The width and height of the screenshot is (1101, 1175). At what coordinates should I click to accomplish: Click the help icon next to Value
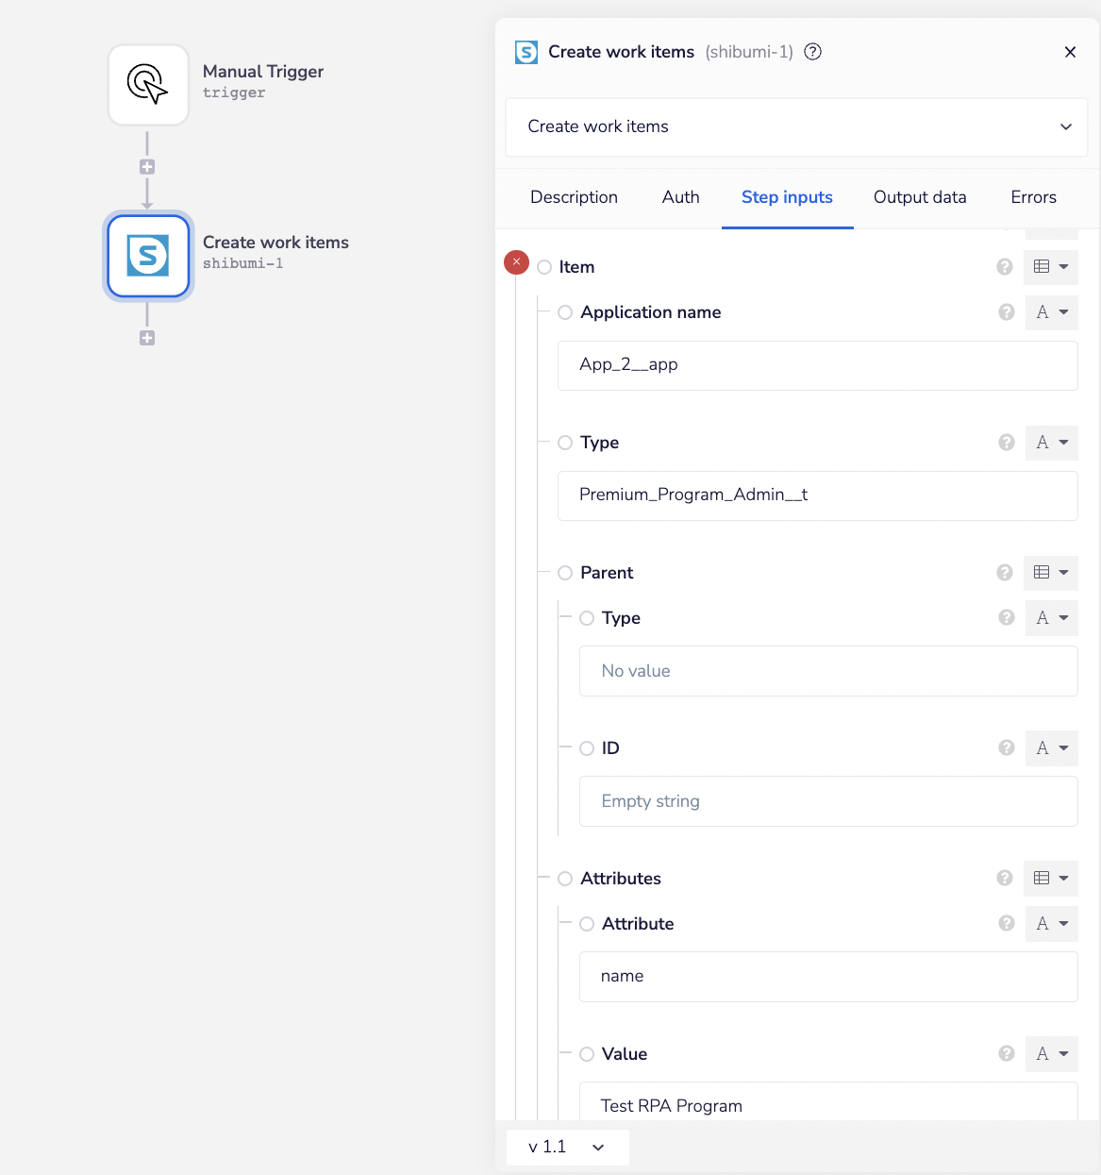point(1006,1054)
